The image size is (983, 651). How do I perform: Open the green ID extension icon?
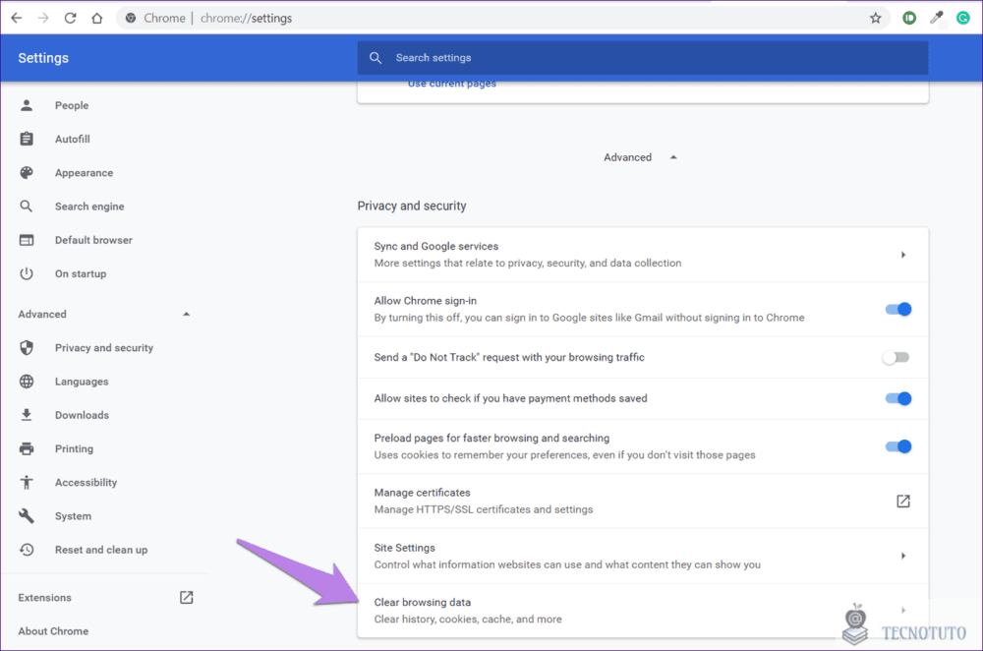point(909,18)
